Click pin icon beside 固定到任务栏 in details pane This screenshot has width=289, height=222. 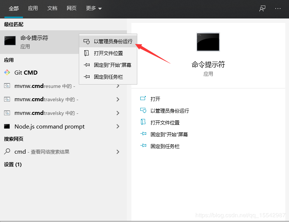pos(143,146)
